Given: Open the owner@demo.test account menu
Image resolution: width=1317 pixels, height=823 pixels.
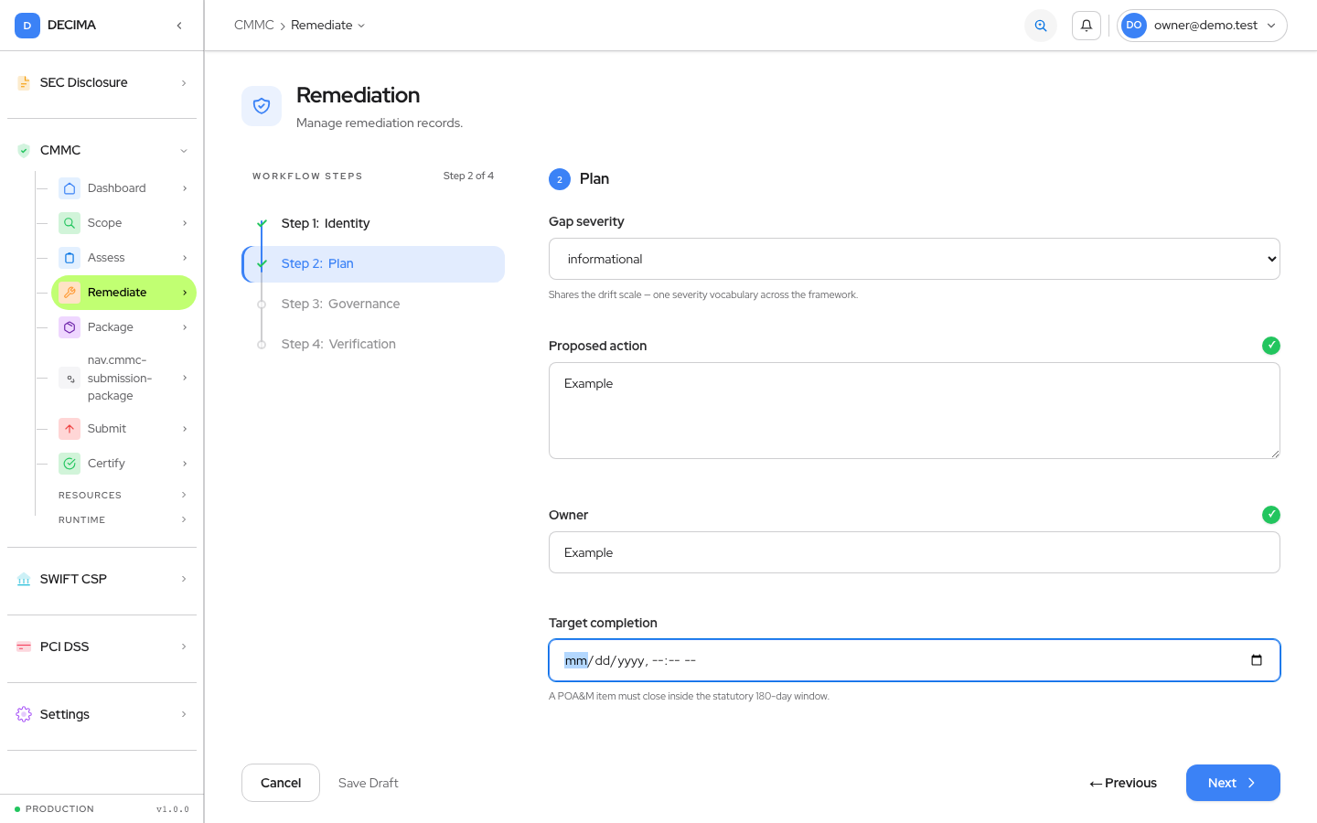Looking at the screenshot, I should coord(1202,26).
